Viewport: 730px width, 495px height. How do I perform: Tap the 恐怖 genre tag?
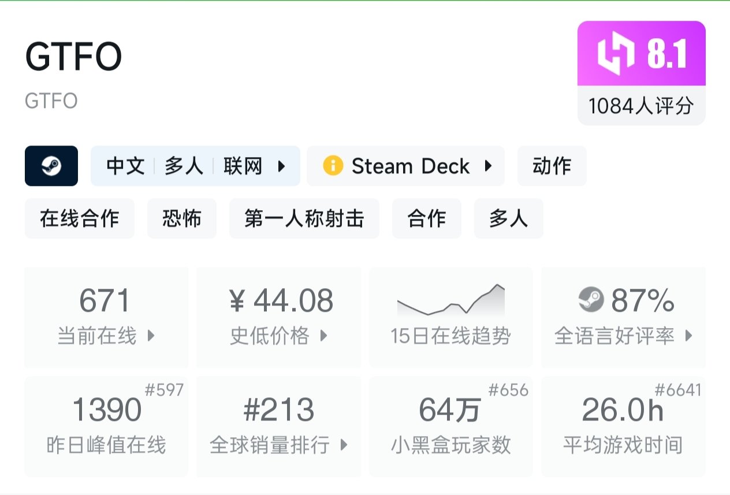pyautogui.click(x=181, y=218)
